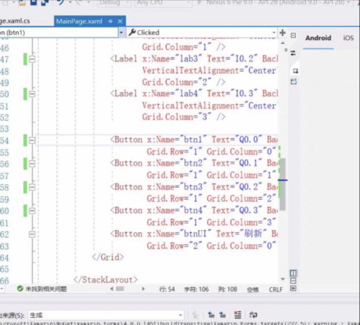The width and height of the screenshot is (360, 325).
Task: Open the btn1 element dropdown arrow
Action: (x=121, y=33)
